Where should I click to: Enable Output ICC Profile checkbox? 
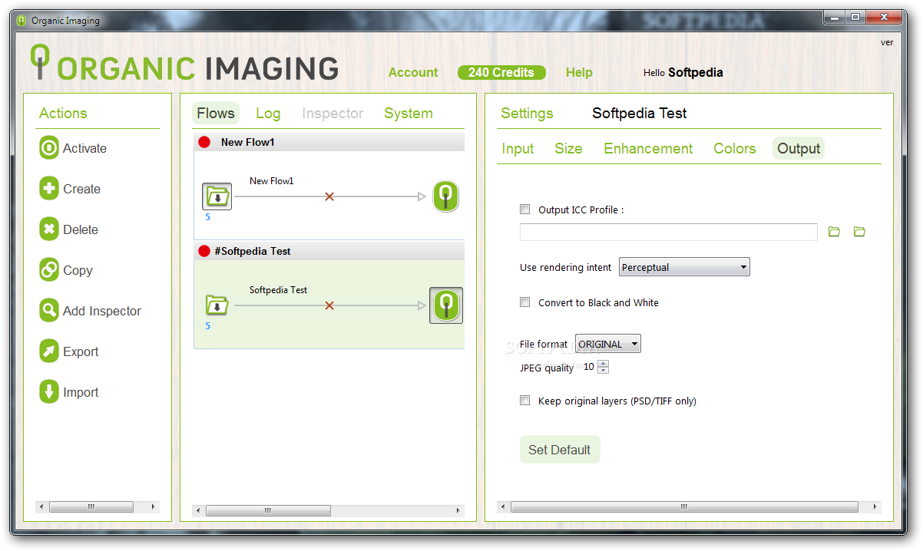pyautogui.click(x=525, y=210)
